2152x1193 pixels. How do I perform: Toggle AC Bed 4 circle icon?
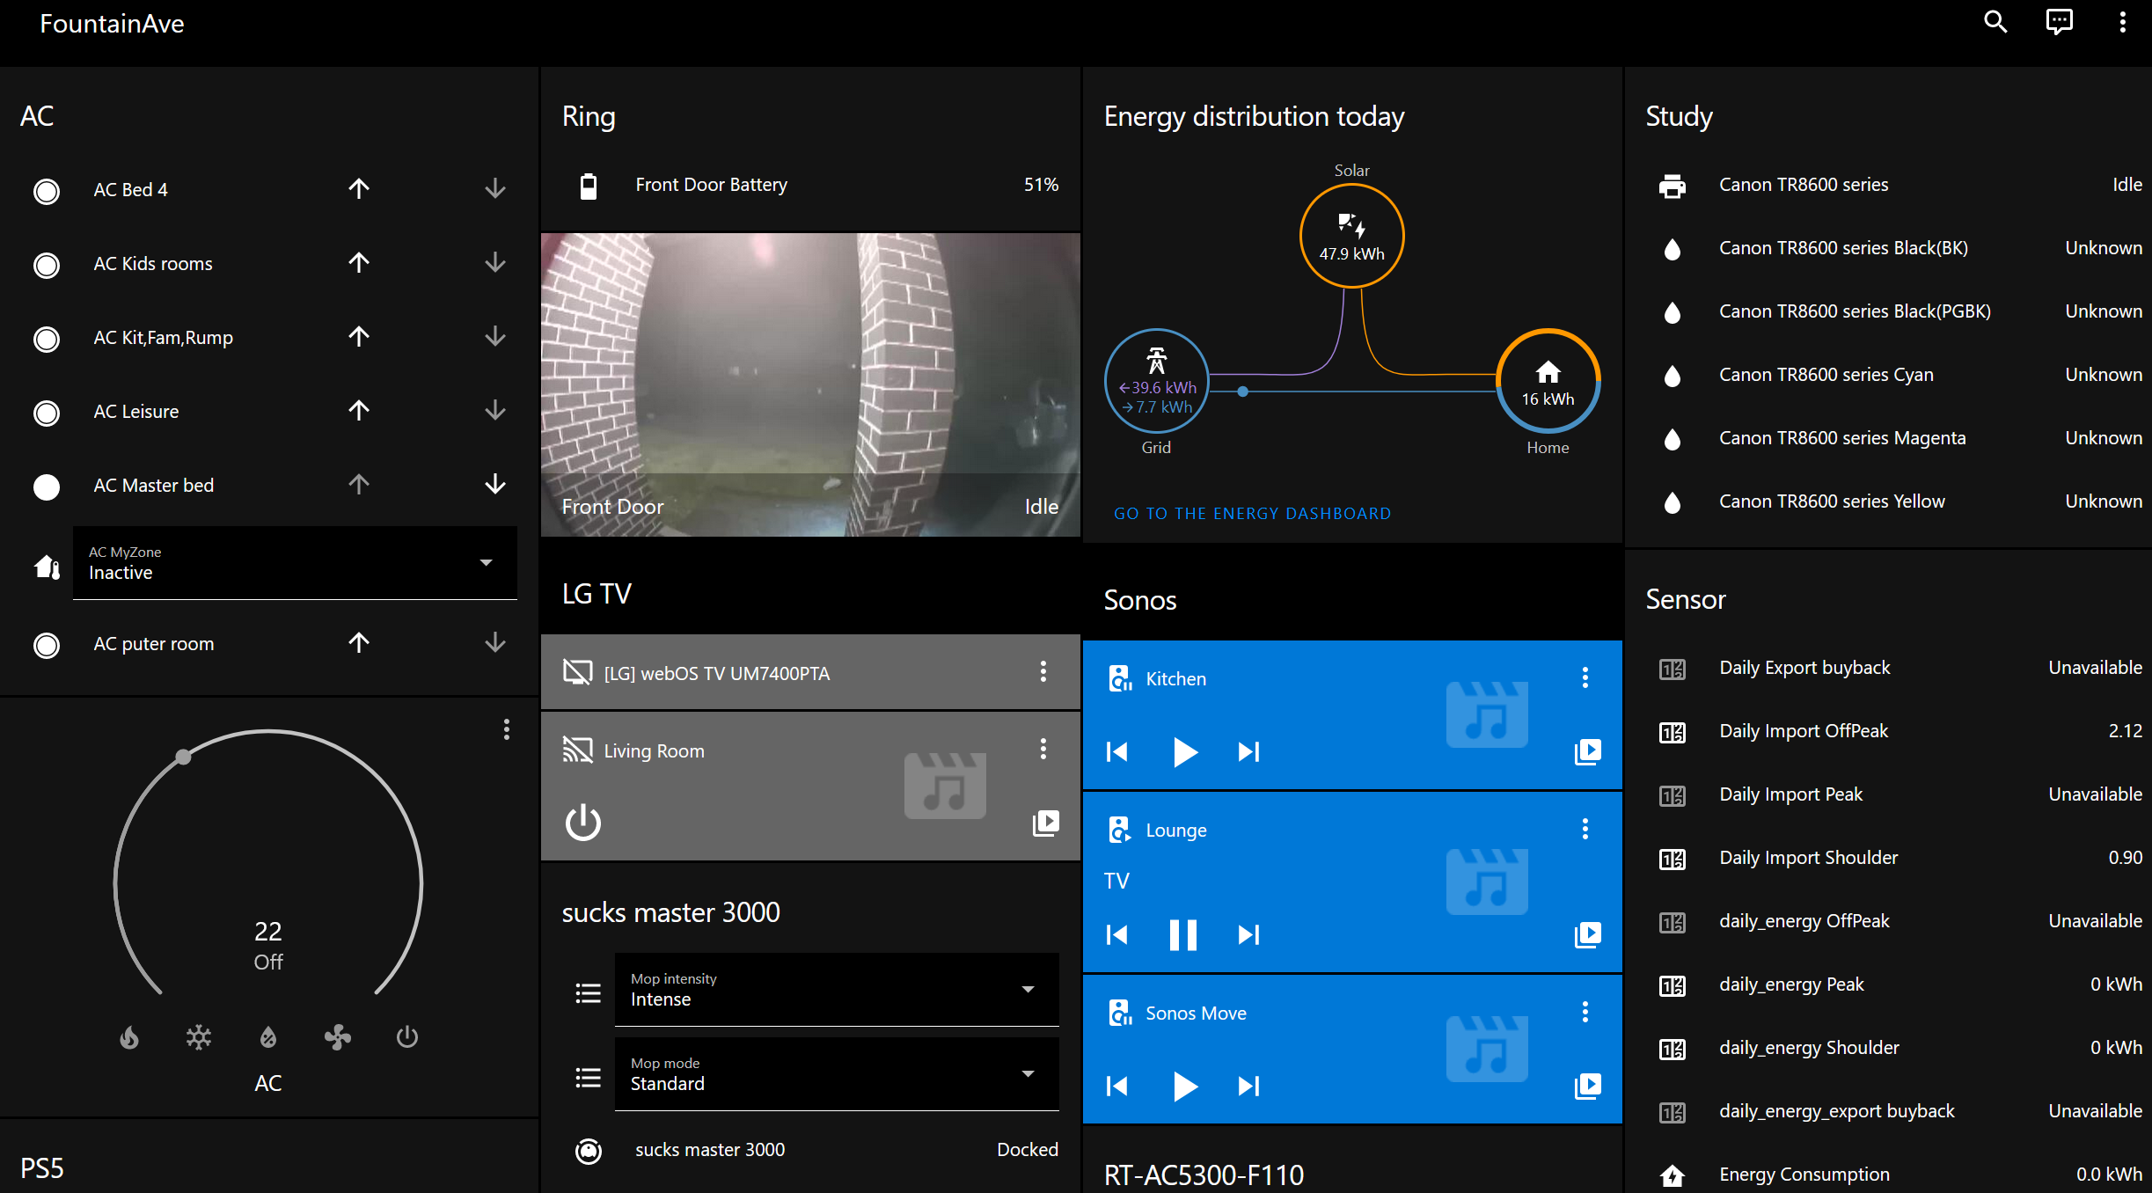tap(47, 191)
